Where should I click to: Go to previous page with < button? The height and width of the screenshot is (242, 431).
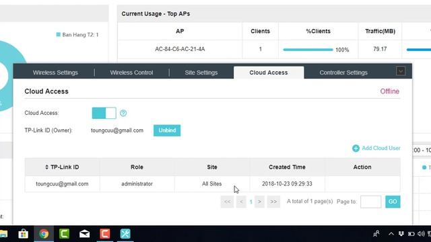click(x=241, y=202)
